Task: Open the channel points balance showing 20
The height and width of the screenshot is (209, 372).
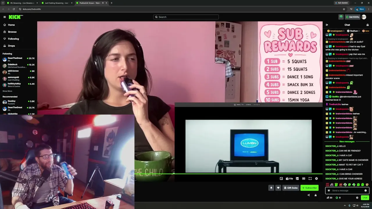Action: pyautogui.click(x=329, y=198)
